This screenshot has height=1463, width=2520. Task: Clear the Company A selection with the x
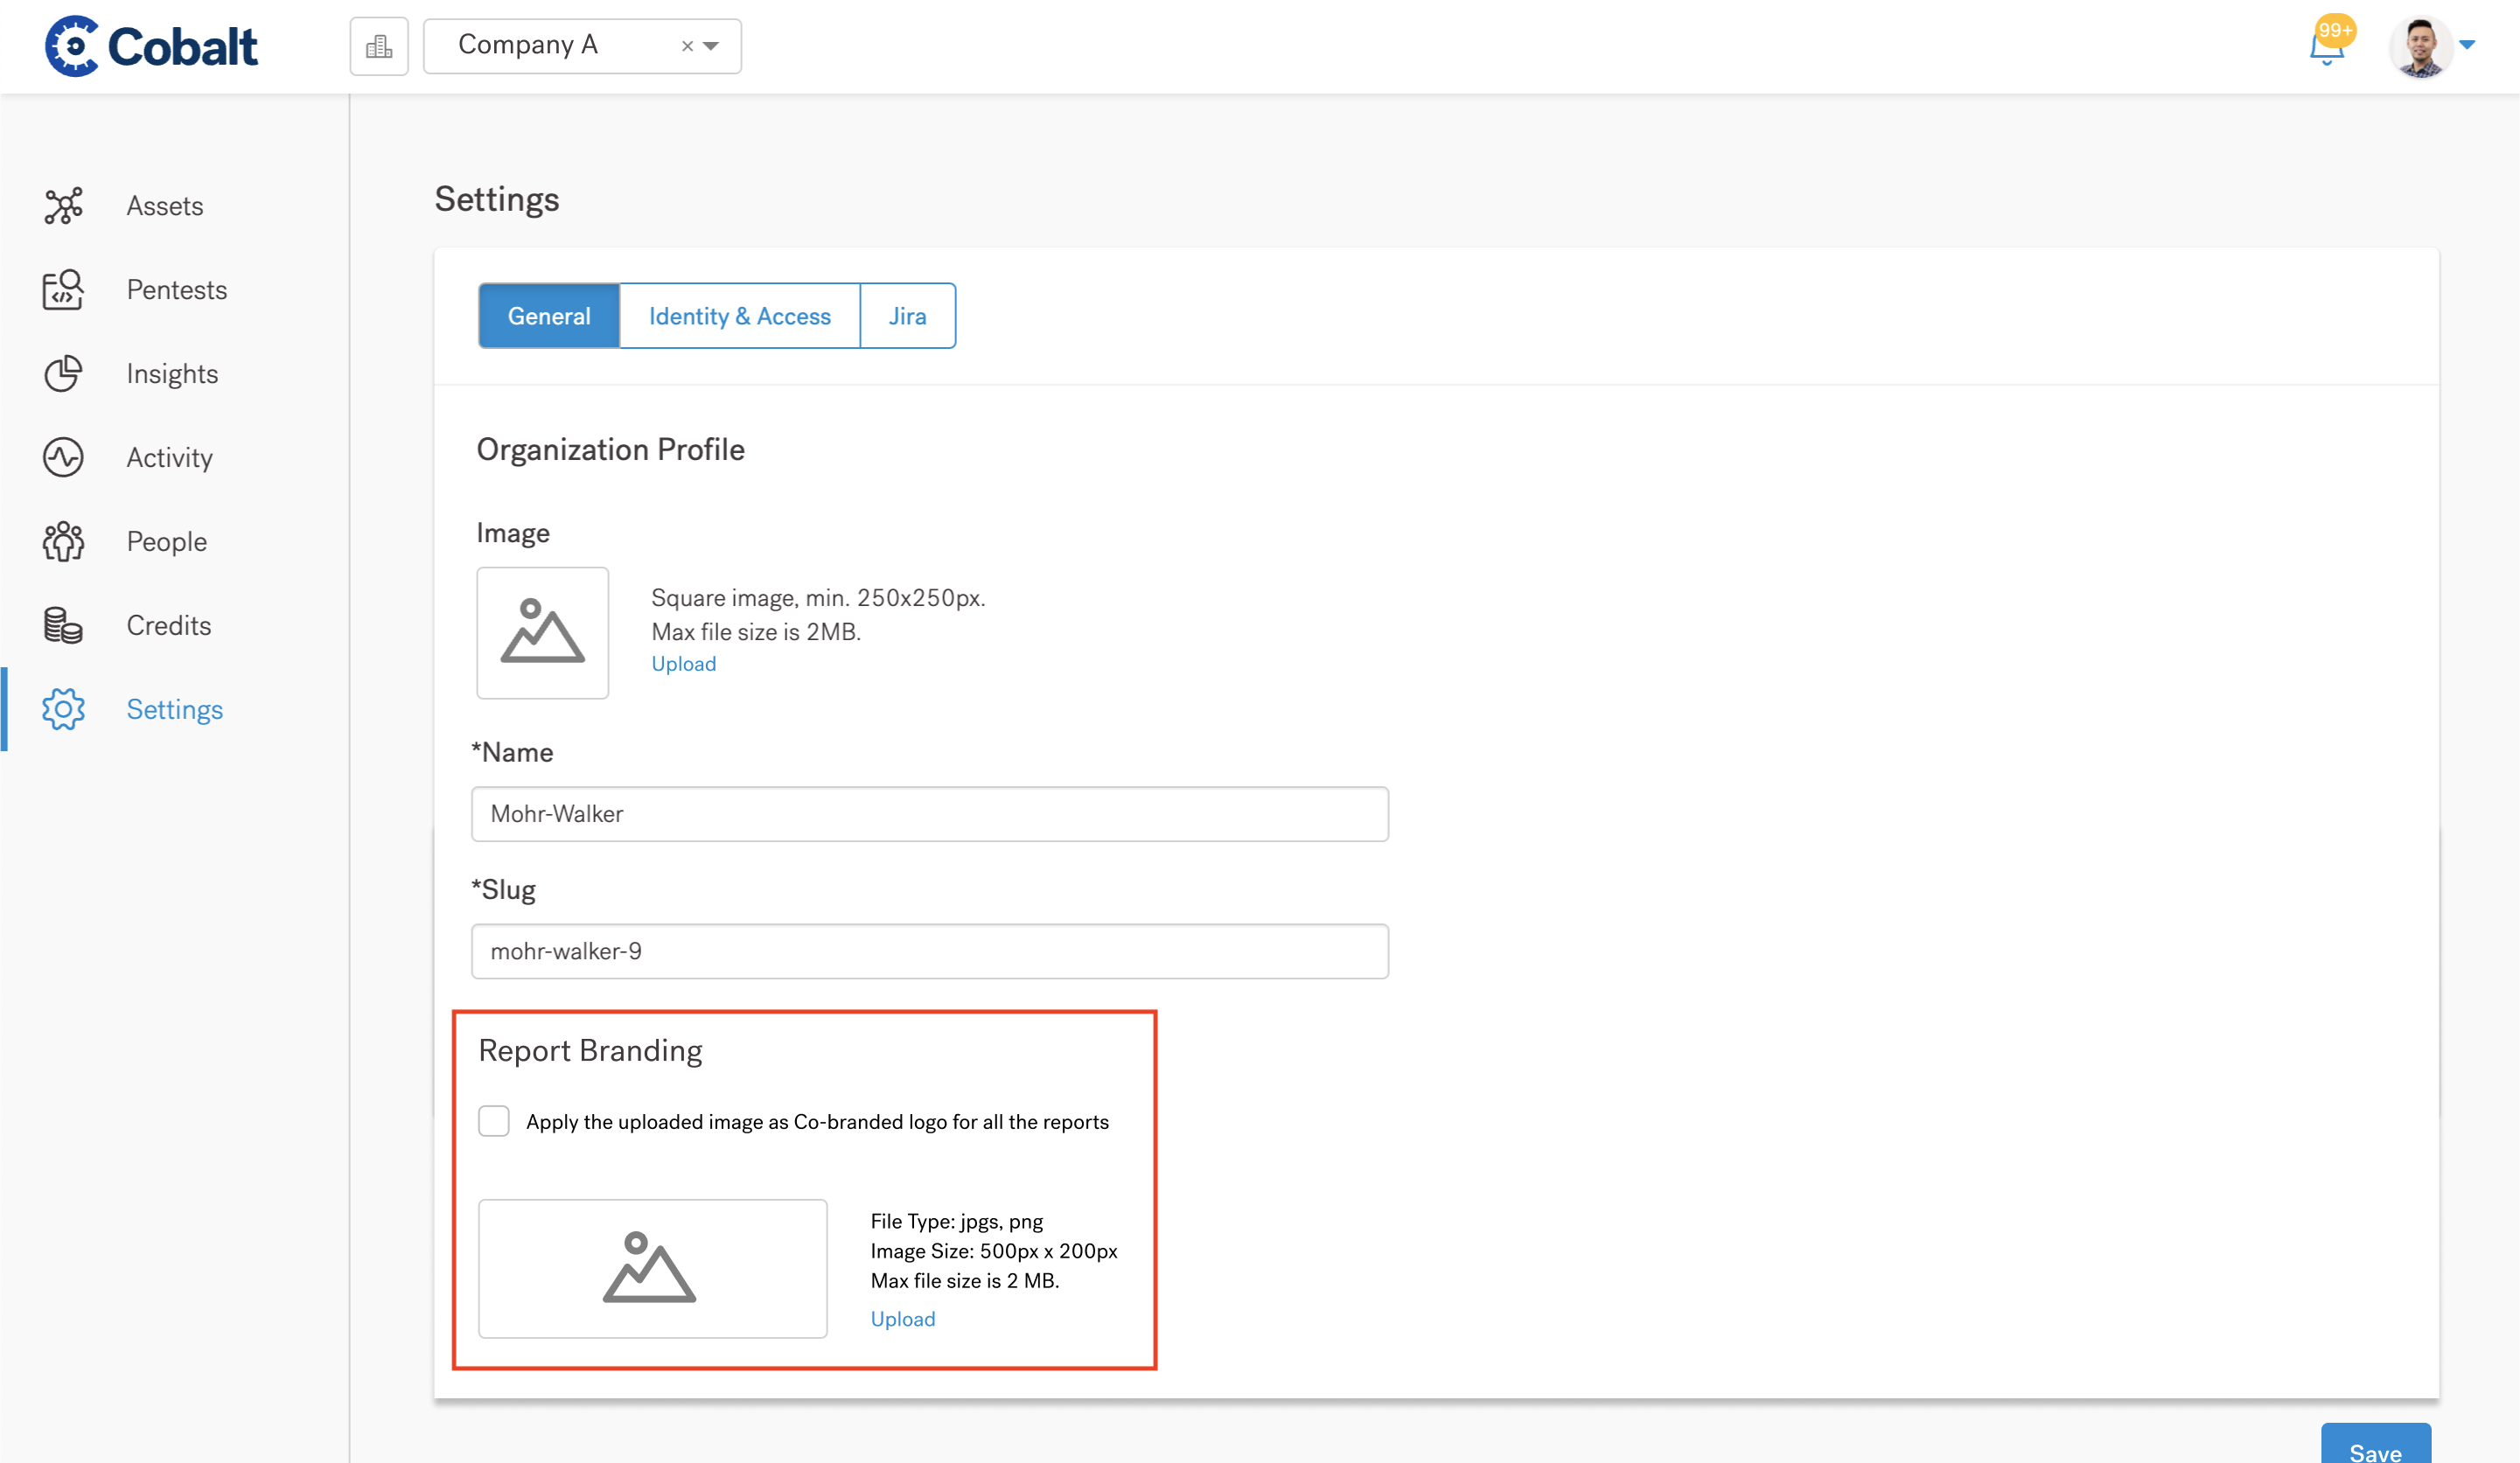point(687,46)
